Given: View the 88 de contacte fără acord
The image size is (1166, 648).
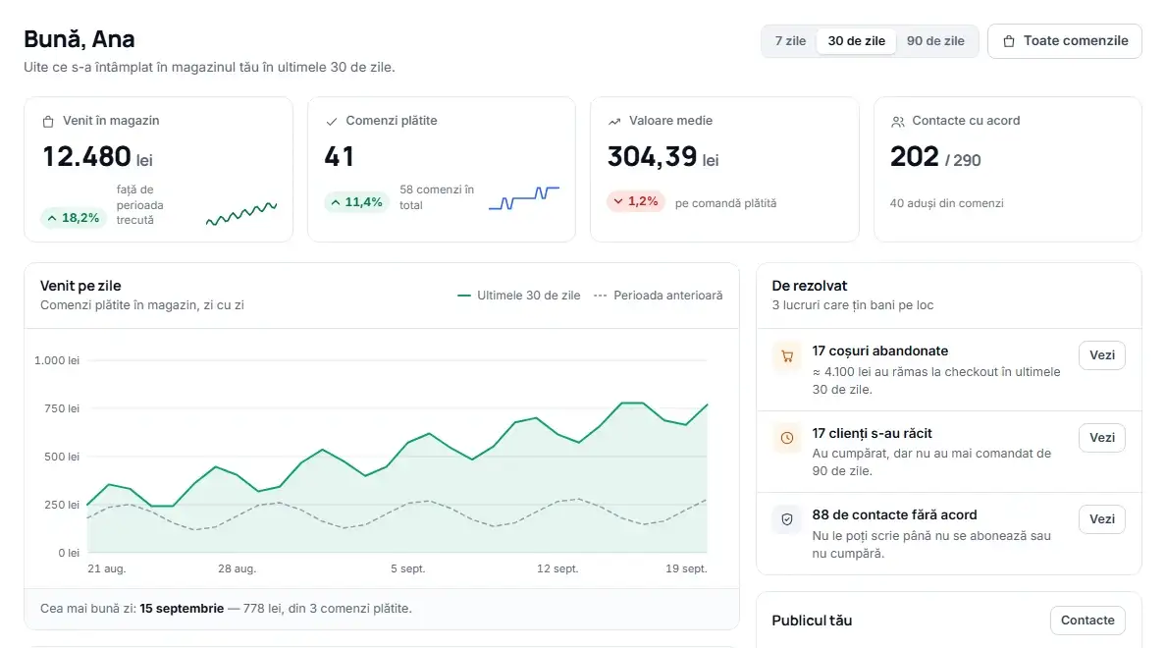Looking at the screenshot, I should click(1102, 519).
